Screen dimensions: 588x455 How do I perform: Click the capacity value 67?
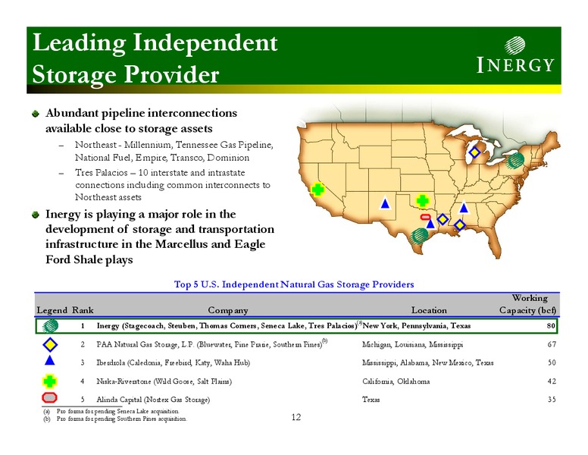(x=552, y=344)
